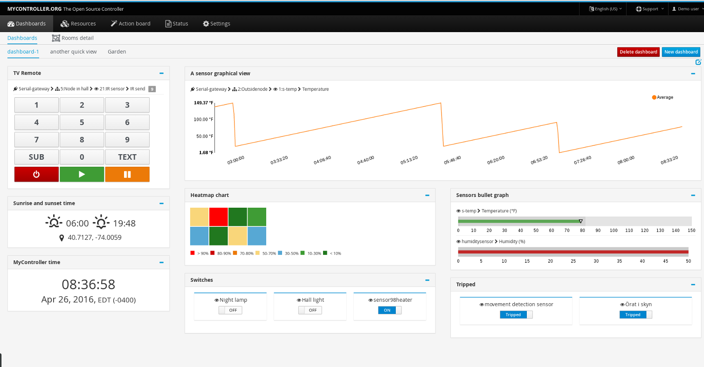704x367 pixels.
Task: Click the location pin icon beside coordinates
Action: coord(62,238)
